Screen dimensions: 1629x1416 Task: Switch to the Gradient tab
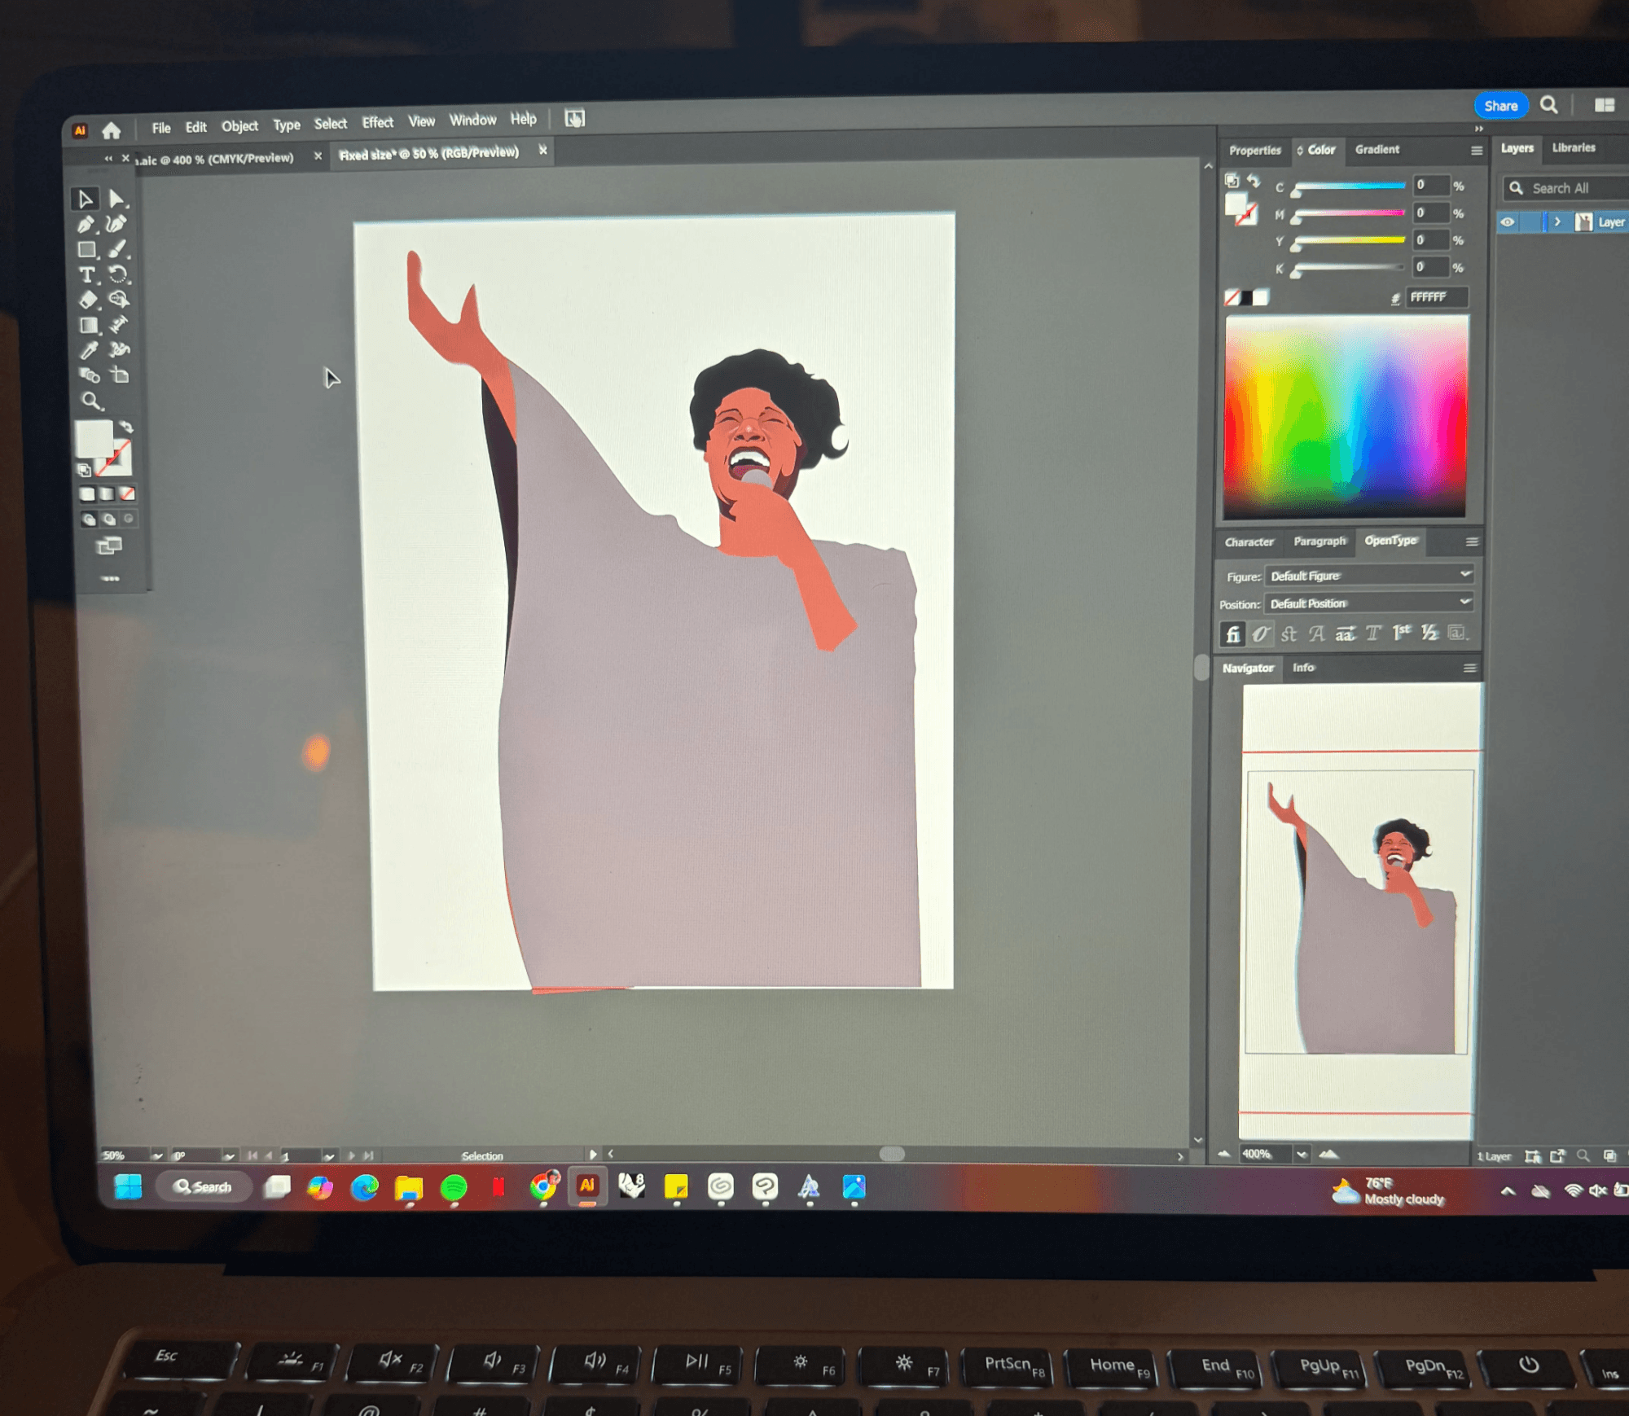coord(1377,149)
